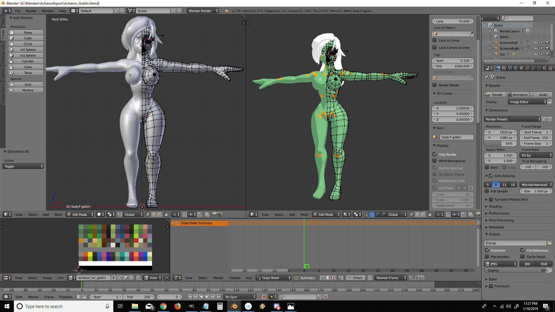Play animation forward in timeline

(x=207, y=297)
